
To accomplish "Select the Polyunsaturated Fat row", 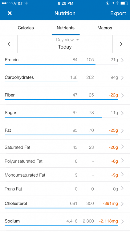I will pyautogui.click(x=65, y=161).
